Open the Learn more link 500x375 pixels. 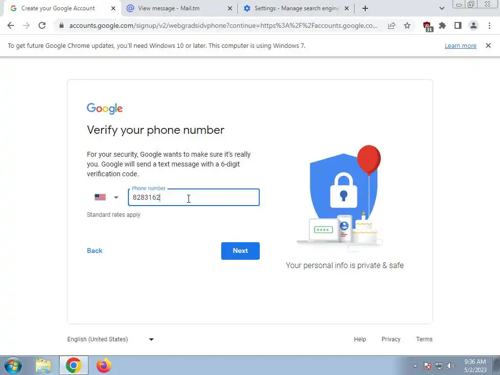coord(460,45)
